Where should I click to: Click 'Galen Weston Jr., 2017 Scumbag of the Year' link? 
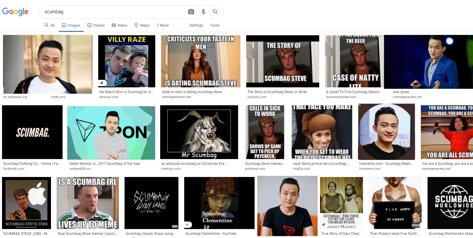coord(105,164)
